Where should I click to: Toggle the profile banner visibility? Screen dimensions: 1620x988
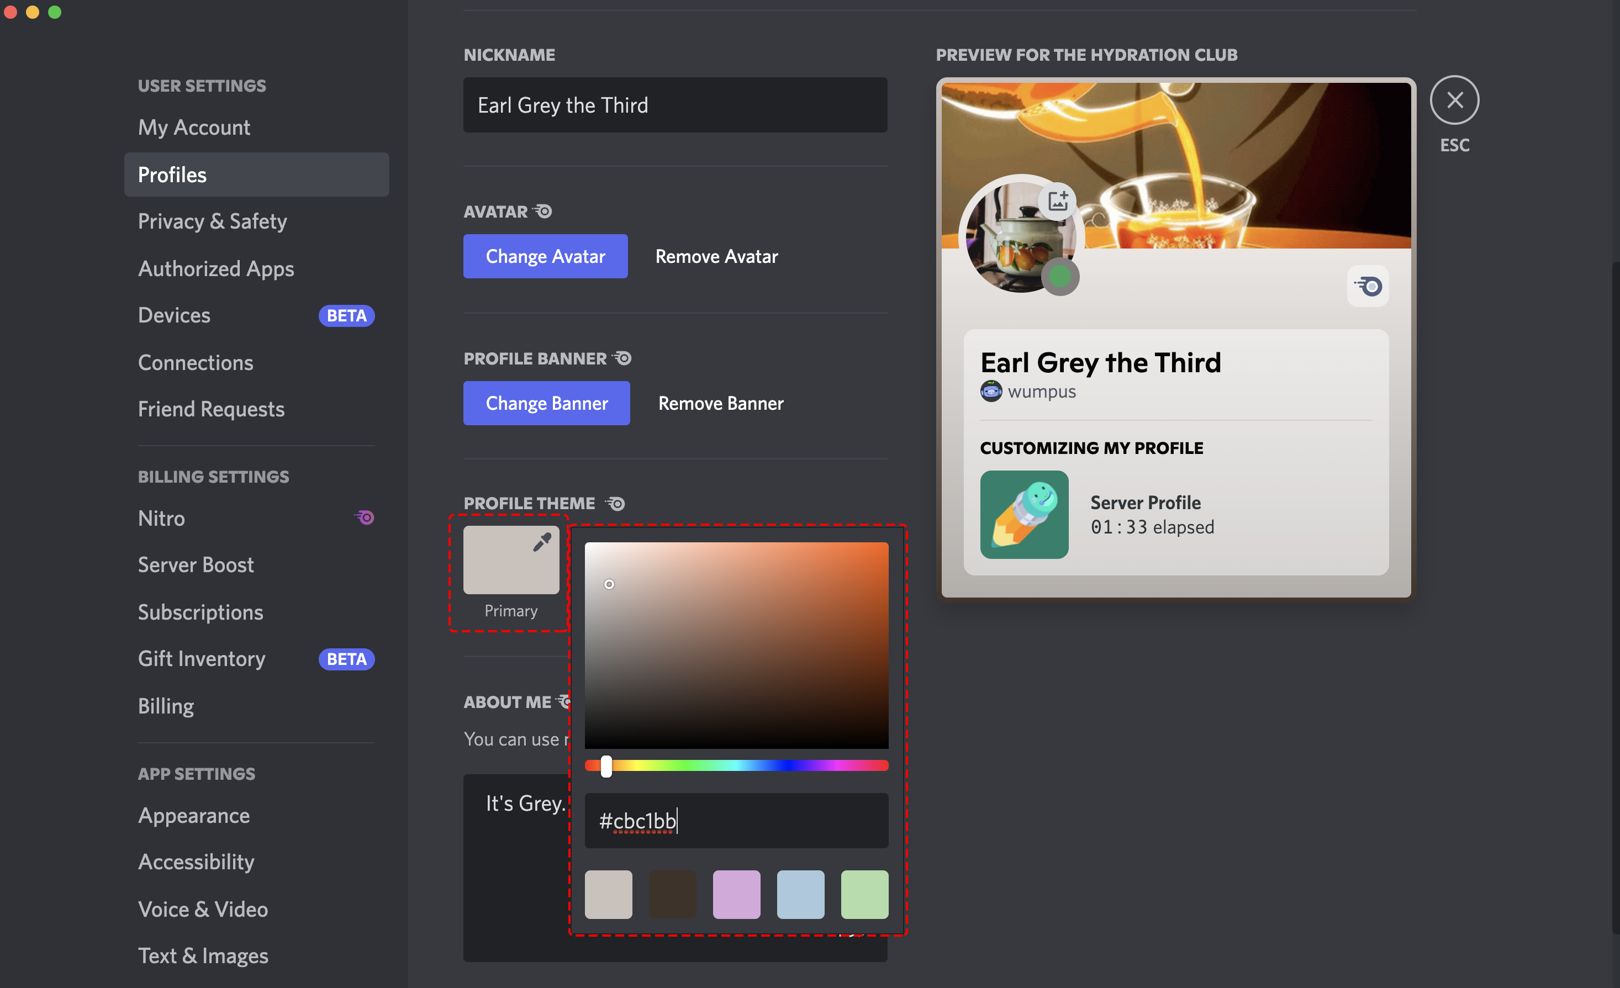(x=720, y=403)
